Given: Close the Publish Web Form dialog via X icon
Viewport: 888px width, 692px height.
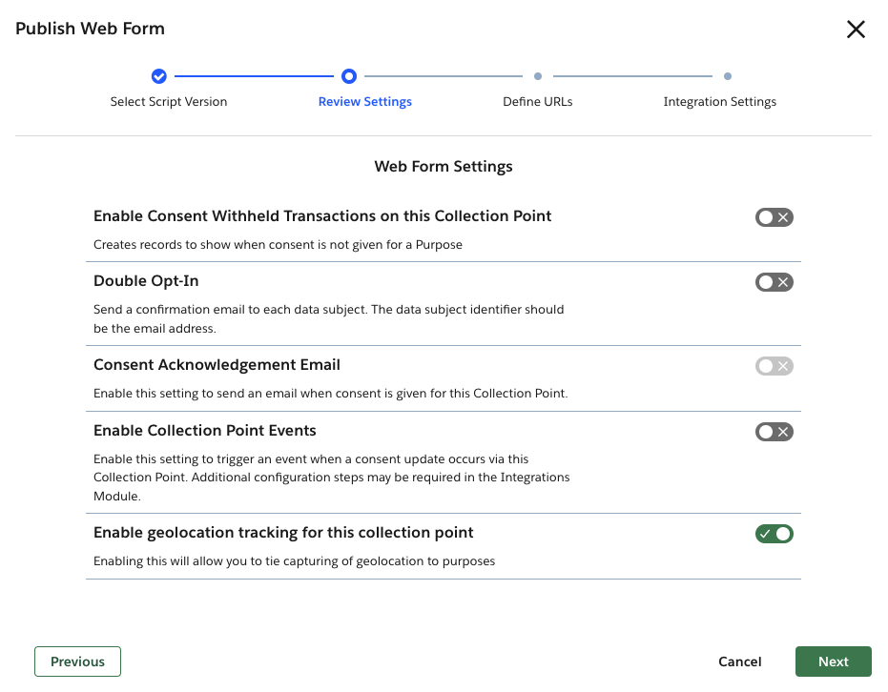Looking at the screenshot, I should click(x=856, y=29).
